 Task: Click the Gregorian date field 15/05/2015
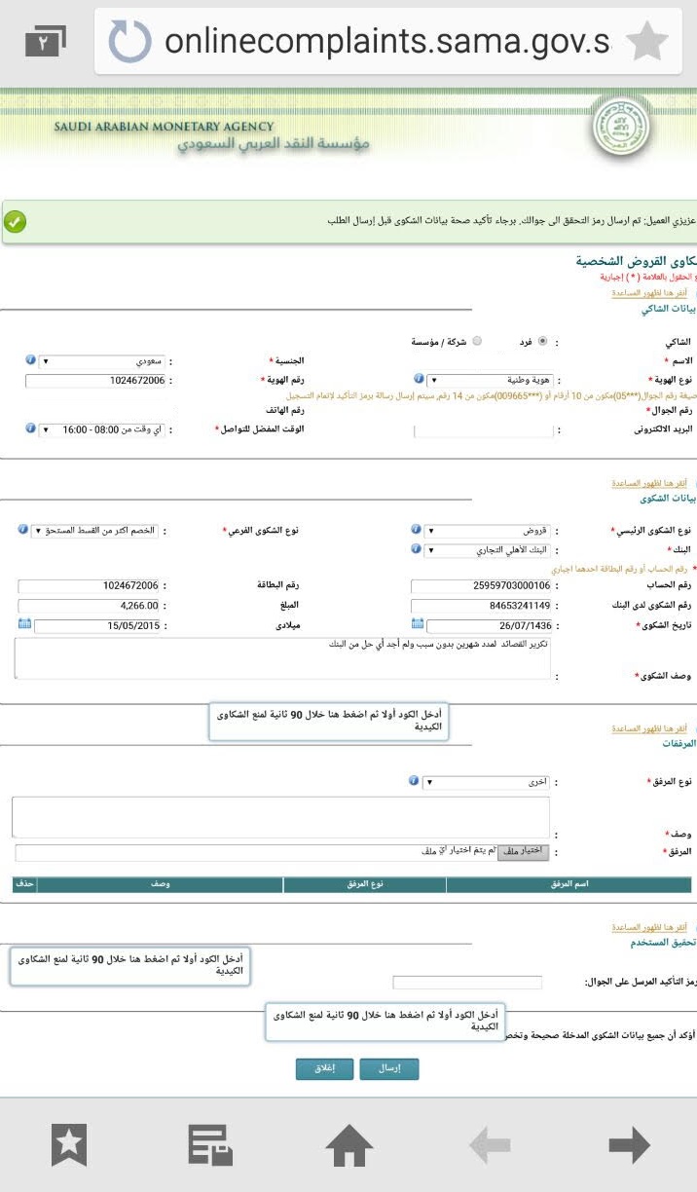pos(97,625)
